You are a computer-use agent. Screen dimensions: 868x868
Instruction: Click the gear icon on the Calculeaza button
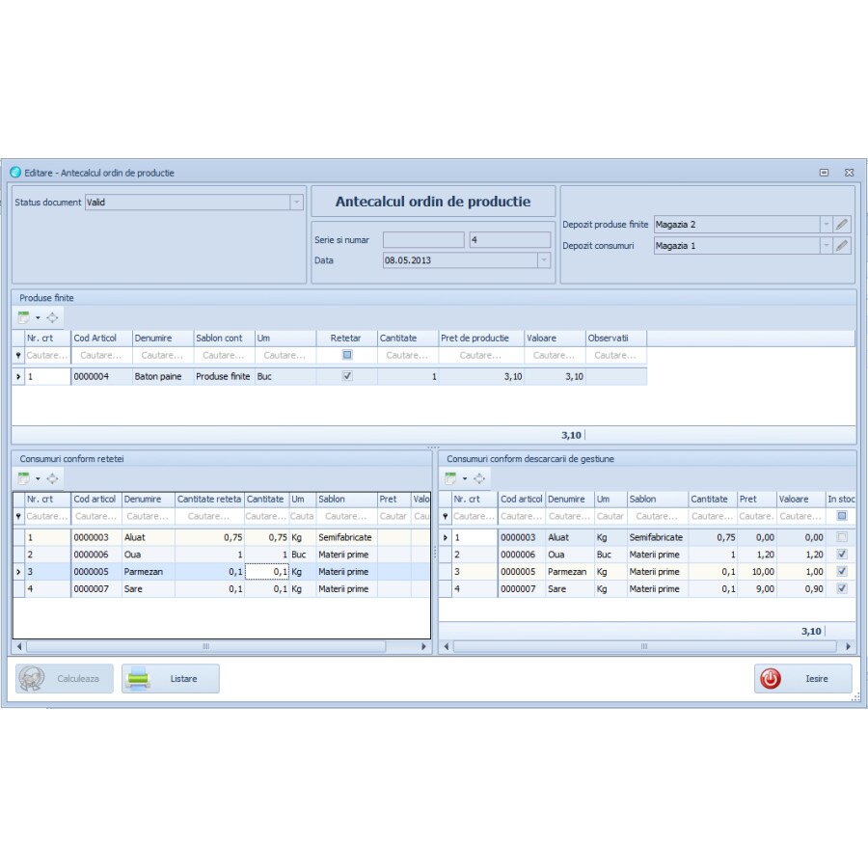tap(31, 678)
